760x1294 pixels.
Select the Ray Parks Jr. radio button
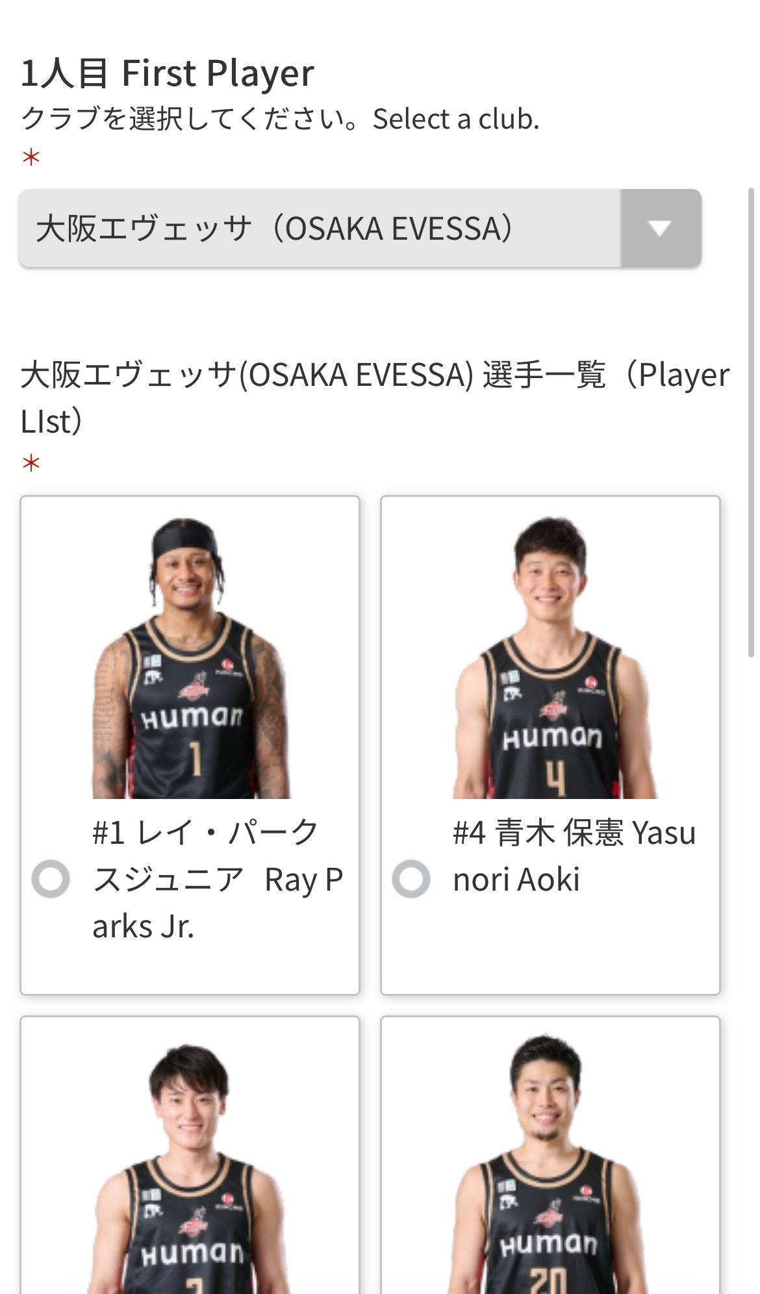click(51, 879)
